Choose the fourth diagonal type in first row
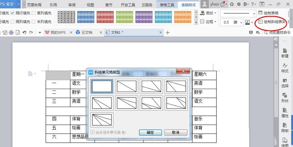The height and width of the screenshot is (147, 293). point(176,86)
